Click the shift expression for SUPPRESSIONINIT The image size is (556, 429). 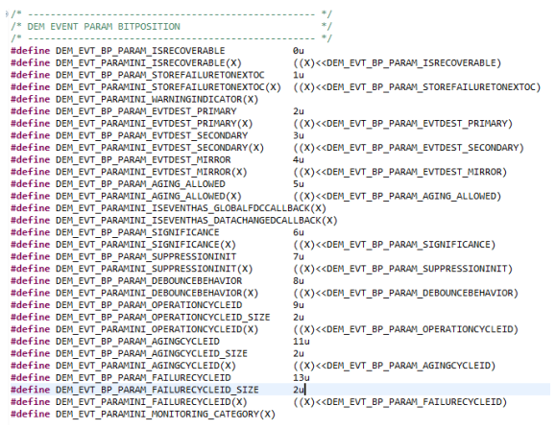402,269
